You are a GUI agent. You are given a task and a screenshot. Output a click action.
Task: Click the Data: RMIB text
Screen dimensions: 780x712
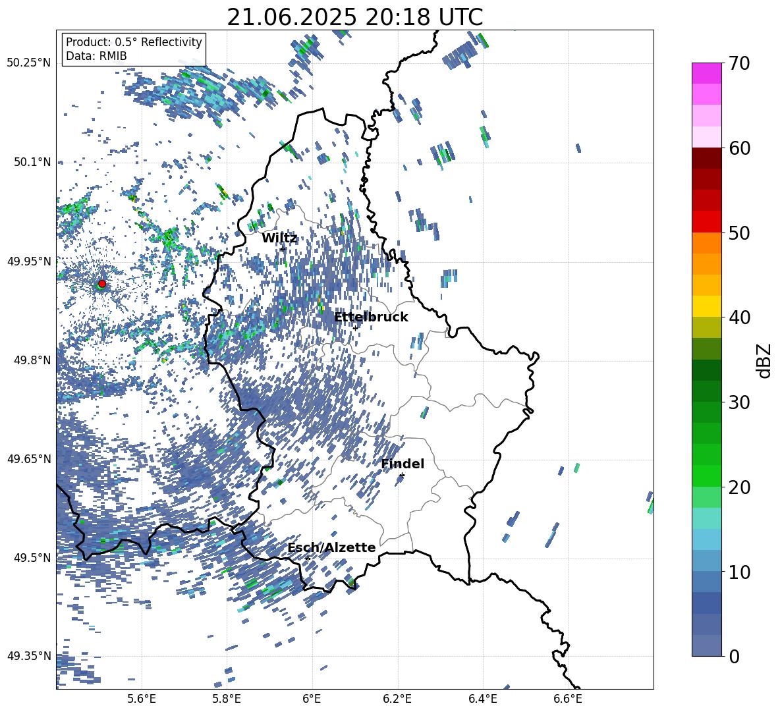point(96,56)
